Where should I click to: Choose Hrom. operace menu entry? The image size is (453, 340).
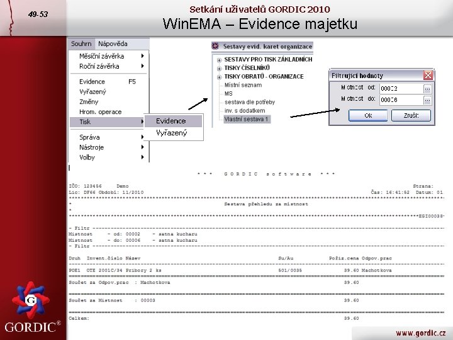109,112
